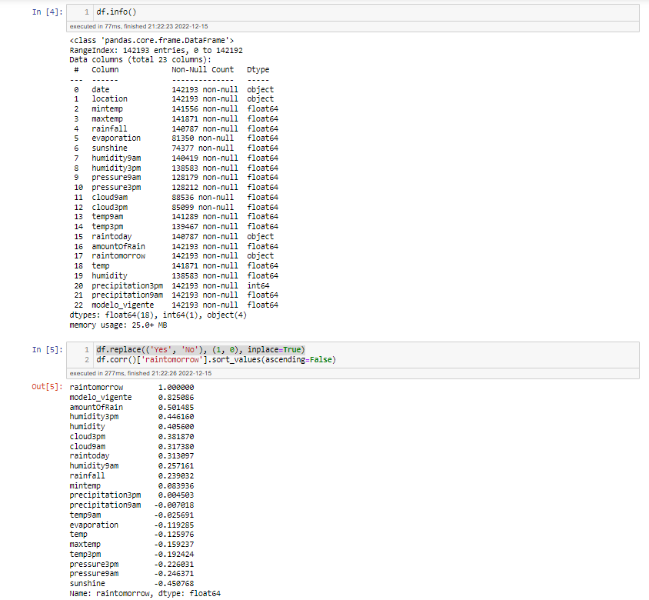Click pressure3pm correlation -0.226031
649x600 pixels.
[x=175, y=565]
